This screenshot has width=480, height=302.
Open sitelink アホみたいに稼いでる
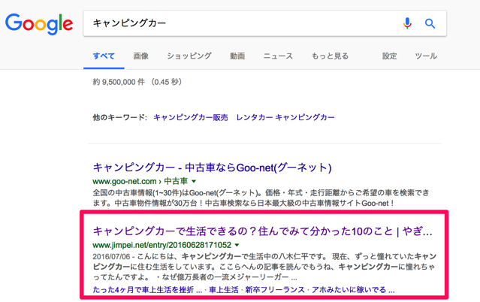coord(353,290)
